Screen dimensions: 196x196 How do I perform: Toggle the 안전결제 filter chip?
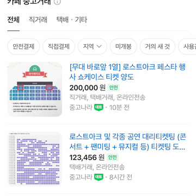pyautogui.click(x=23, y=47)
